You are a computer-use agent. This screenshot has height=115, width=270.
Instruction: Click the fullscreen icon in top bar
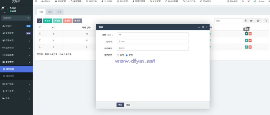[248, 1]
